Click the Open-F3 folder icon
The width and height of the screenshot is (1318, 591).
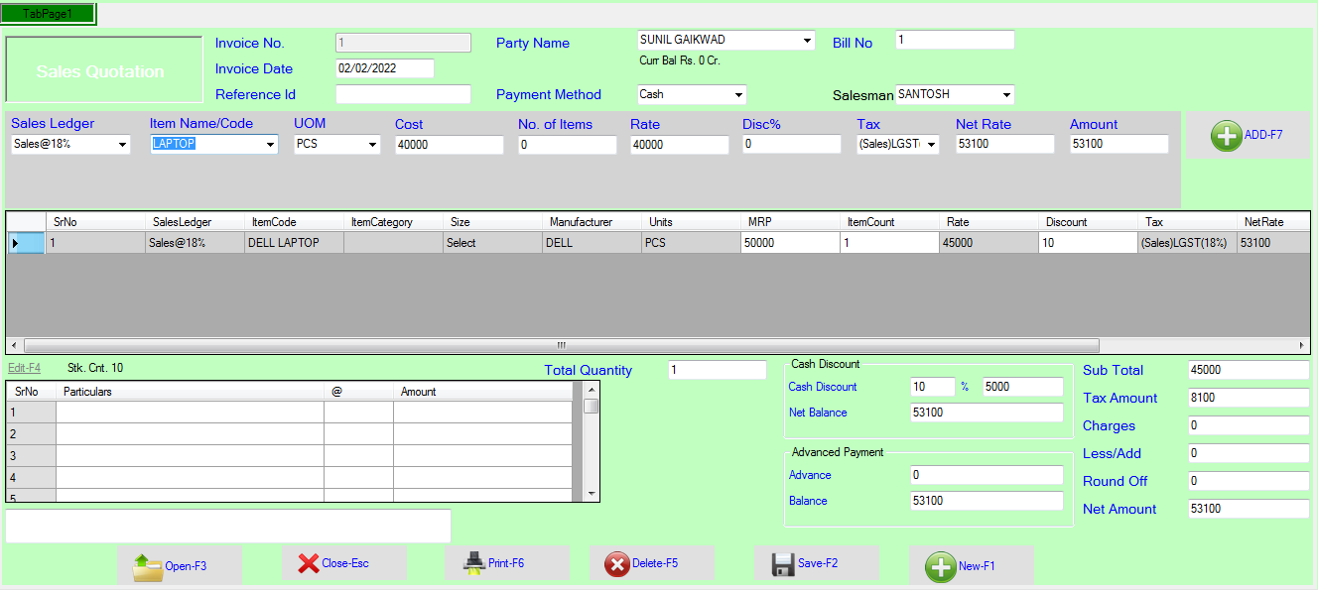(x=148, y=566)
